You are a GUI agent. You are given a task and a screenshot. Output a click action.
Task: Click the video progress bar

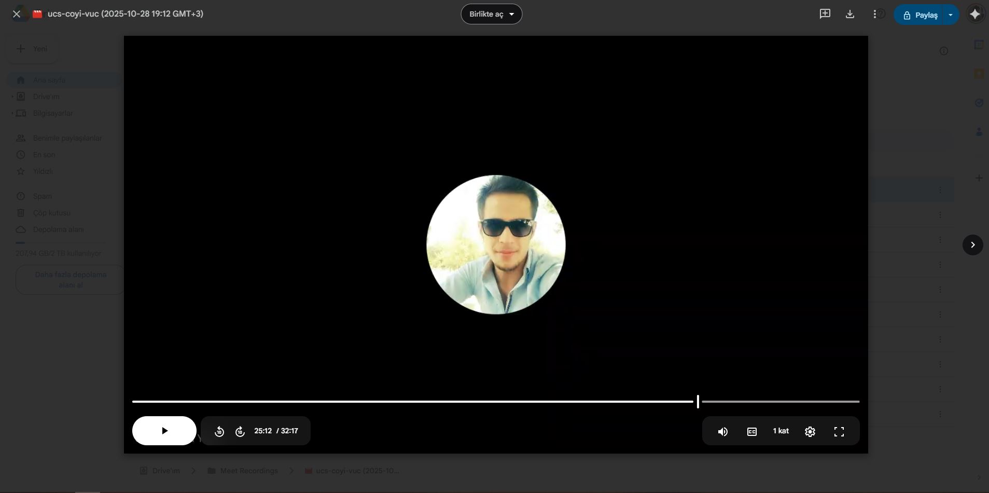coord(415,401)
